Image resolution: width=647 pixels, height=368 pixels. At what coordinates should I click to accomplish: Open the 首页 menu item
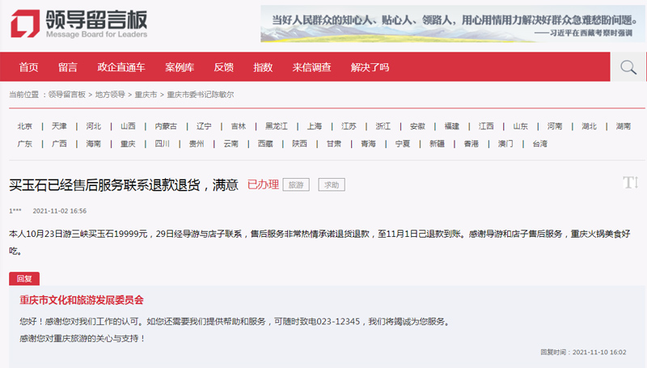click(28, 67)
